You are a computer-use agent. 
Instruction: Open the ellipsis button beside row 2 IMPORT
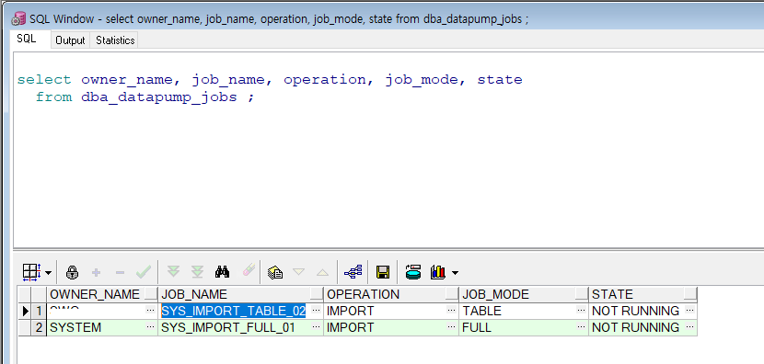click(452, 327)
